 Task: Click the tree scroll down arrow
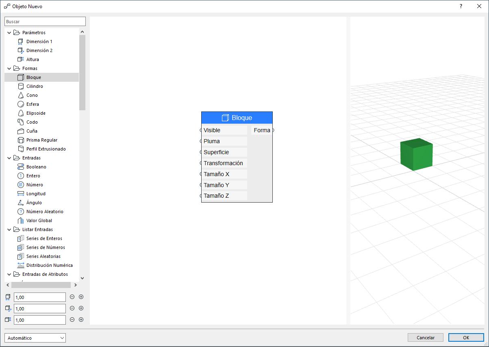pyautogui.click(x=83, y=278)
